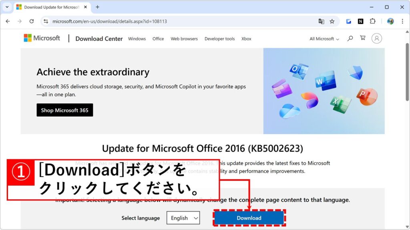Image resolution: width=410 pixels, height=230 pixels.
Task: Click the browser forward arrow
Action: click(20, 22)
